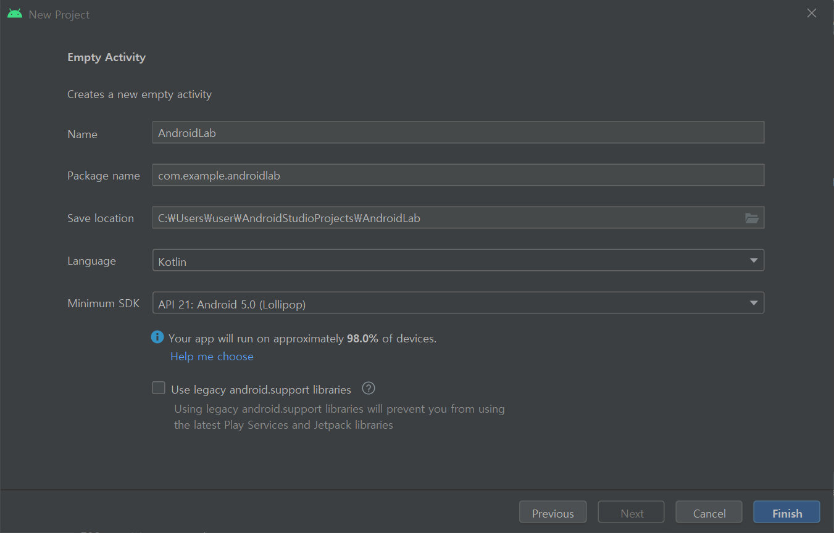Cancel the new project wizard
Viewport: 834px width, 533px height.
click(x=709, y=513)
